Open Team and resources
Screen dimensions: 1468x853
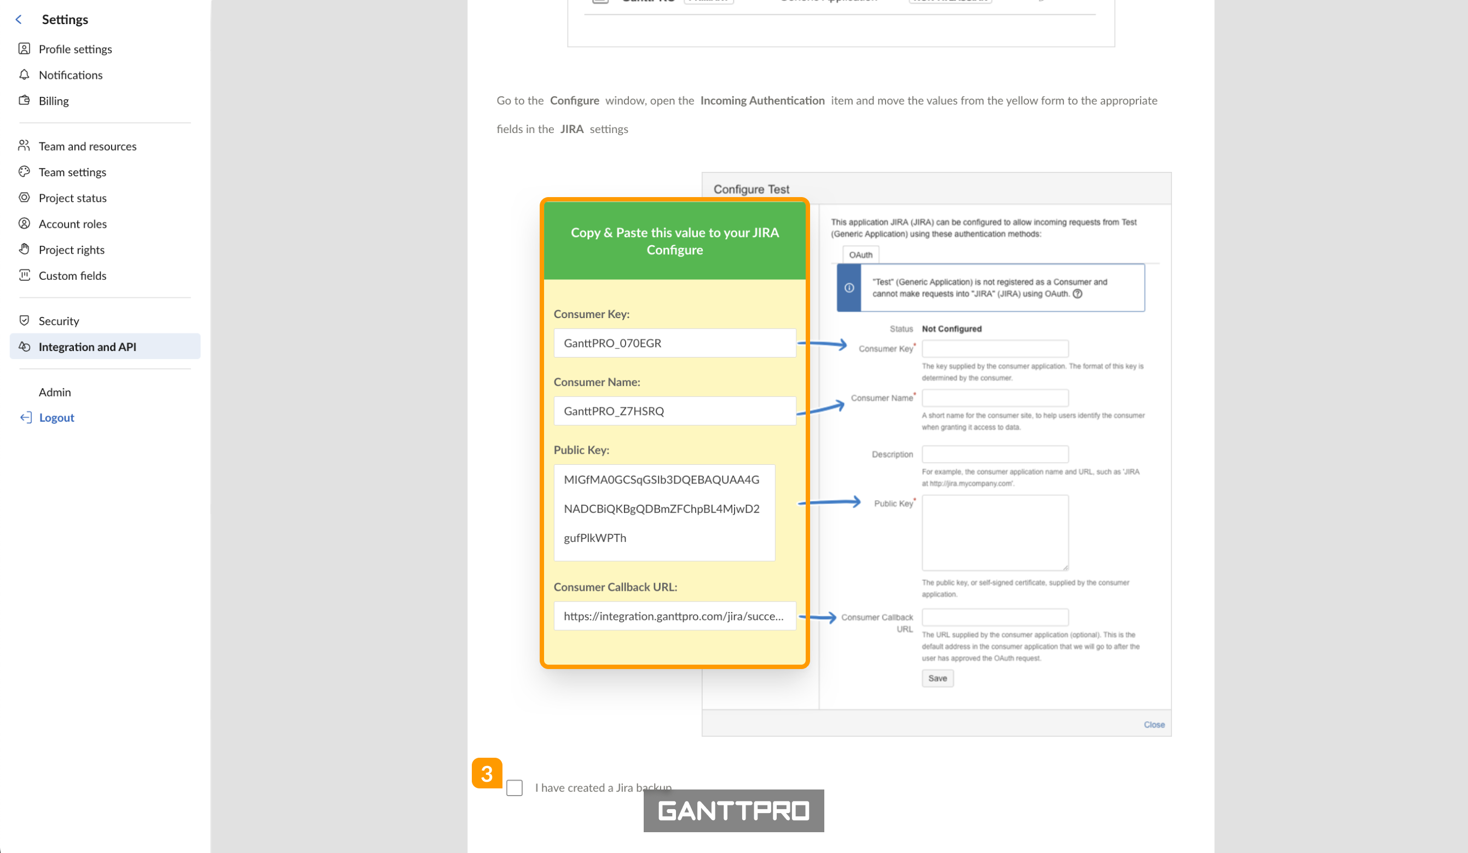pos(88,146)
